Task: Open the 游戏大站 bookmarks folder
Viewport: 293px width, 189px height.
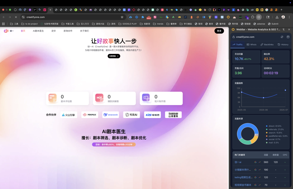Action: click(98, 24)
